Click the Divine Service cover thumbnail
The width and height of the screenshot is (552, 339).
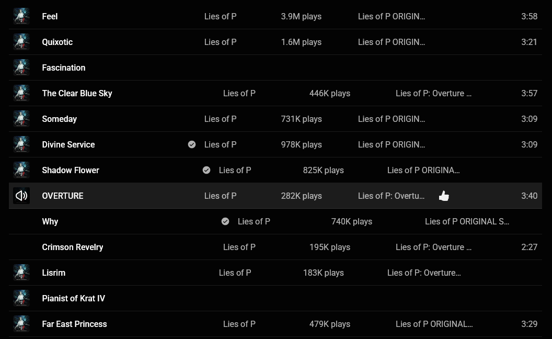[21, 144]
